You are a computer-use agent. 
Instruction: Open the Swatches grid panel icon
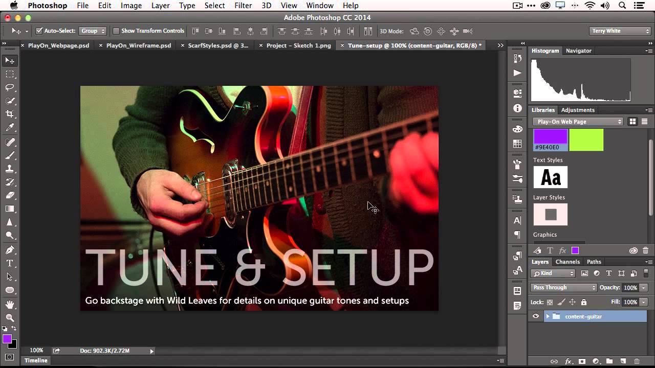pyautogui.click(x=517, y=144)
